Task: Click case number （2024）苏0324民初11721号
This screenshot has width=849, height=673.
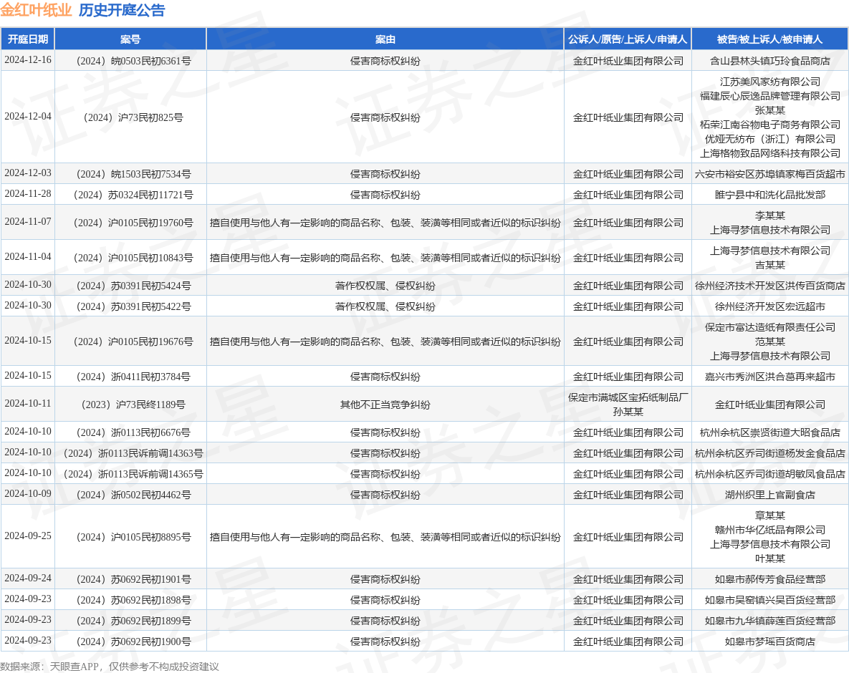Action: [130, 195]
